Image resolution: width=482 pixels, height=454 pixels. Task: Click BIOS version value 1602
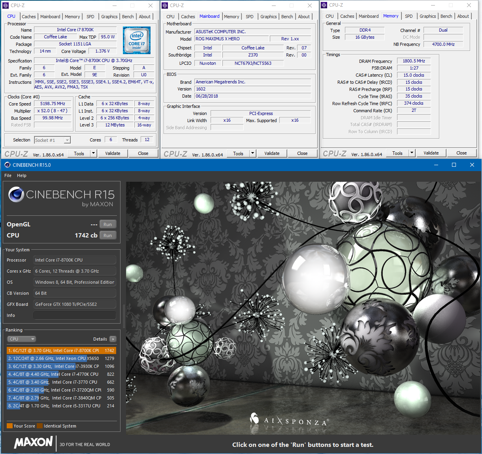coord(253,89)
